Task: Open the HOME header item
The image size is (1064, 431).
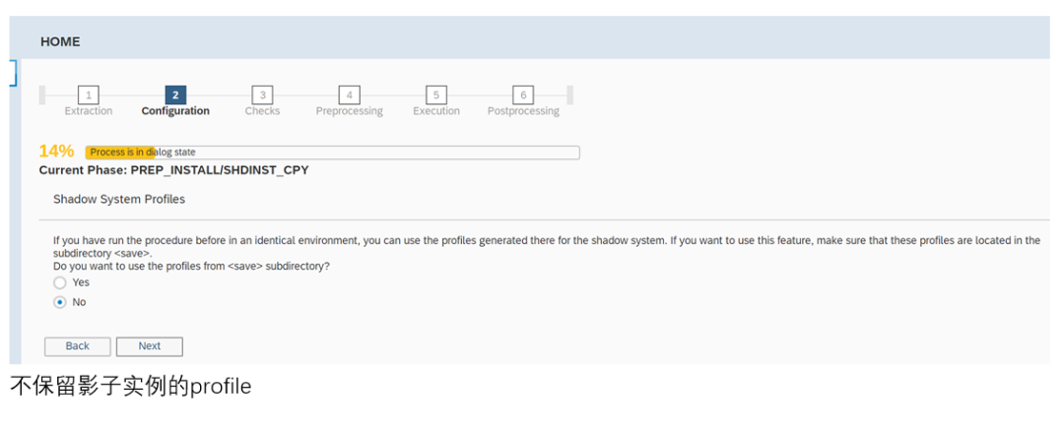Action: 60,41
